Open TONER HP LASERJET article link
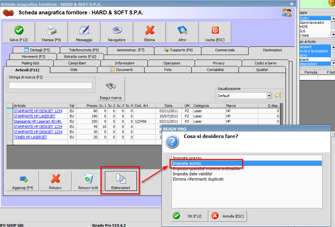 [30, 137]
